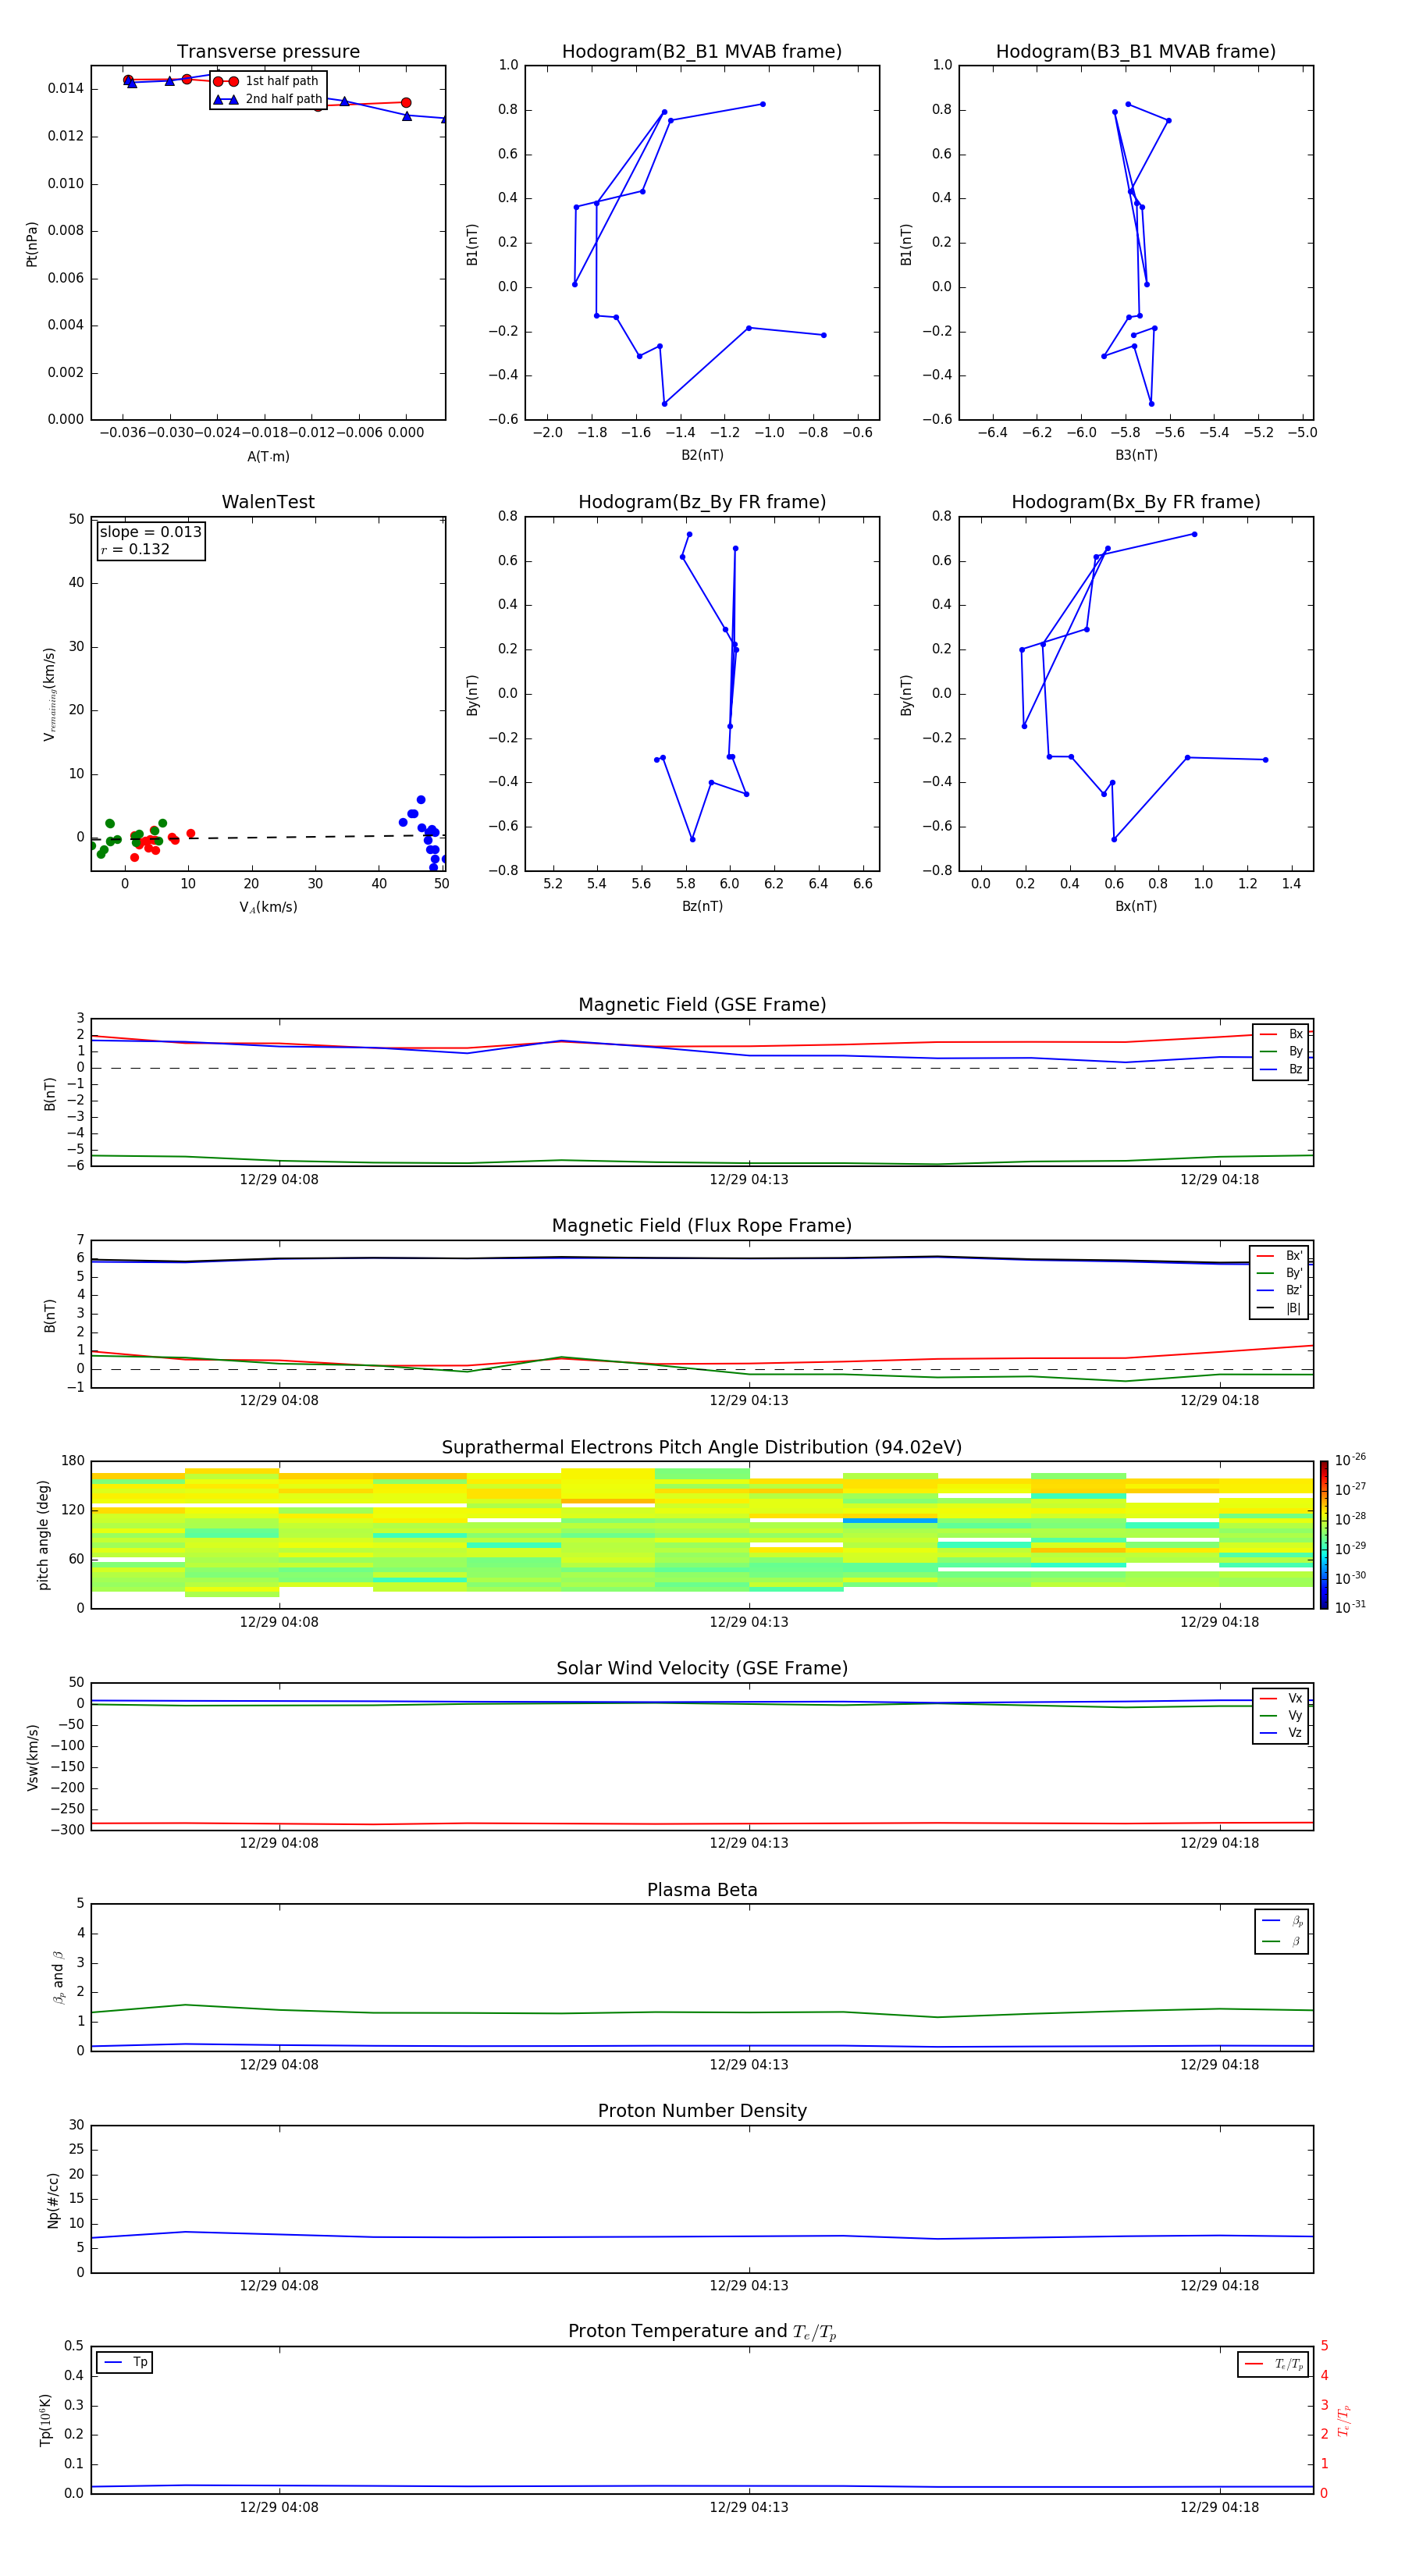Viewport: 1405px width, 2576px height.
Task: Click the 'Pt(nPa)' y-axis label
Action: [32, 244]
